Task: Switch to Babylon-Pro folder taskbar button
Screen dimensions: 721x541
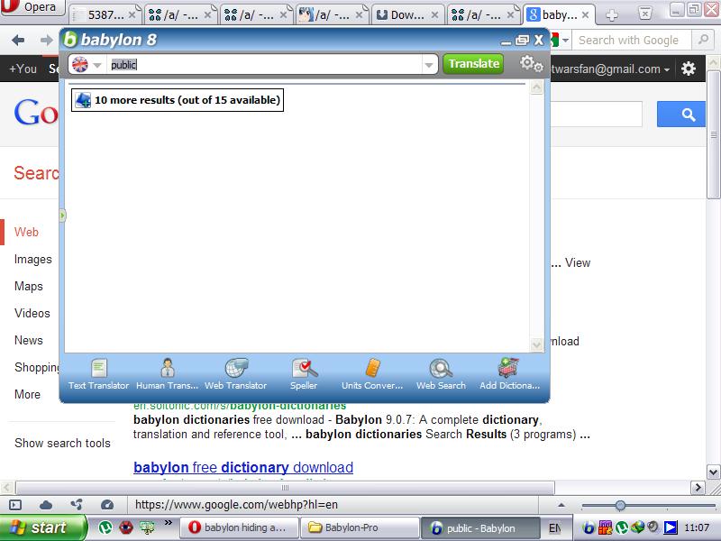Action: click(359, 527)
